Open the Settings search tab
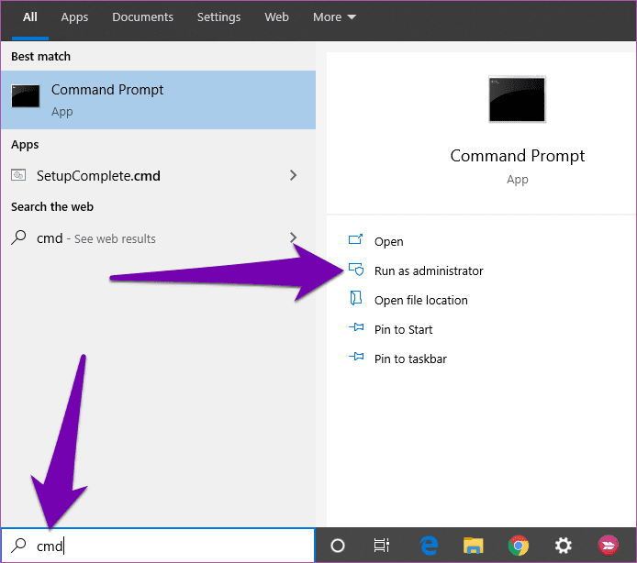 pyautogui.click(x=218, y=17)
